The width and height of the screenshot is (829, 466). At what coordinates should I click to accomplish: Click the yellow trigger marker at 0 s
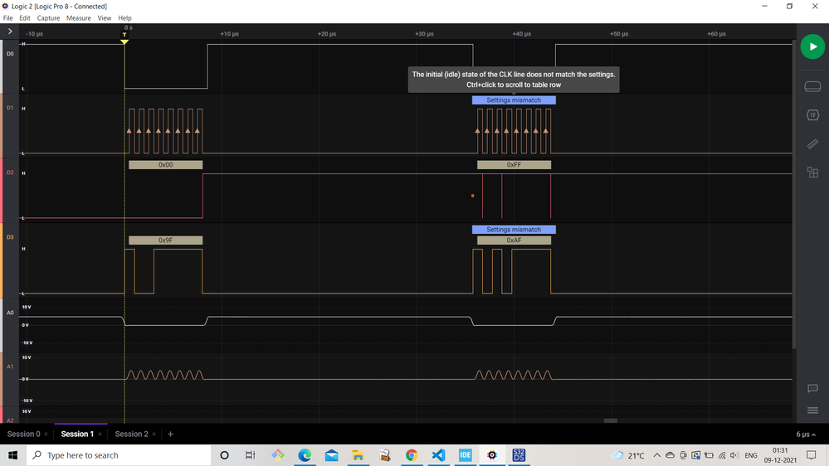pyautogui.click(x=124, y=39)
